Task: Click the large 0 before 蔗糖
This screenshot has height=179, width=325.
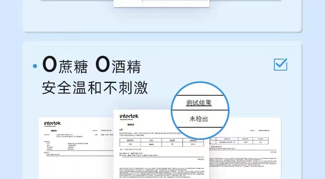Action: (x=49, y=65)
